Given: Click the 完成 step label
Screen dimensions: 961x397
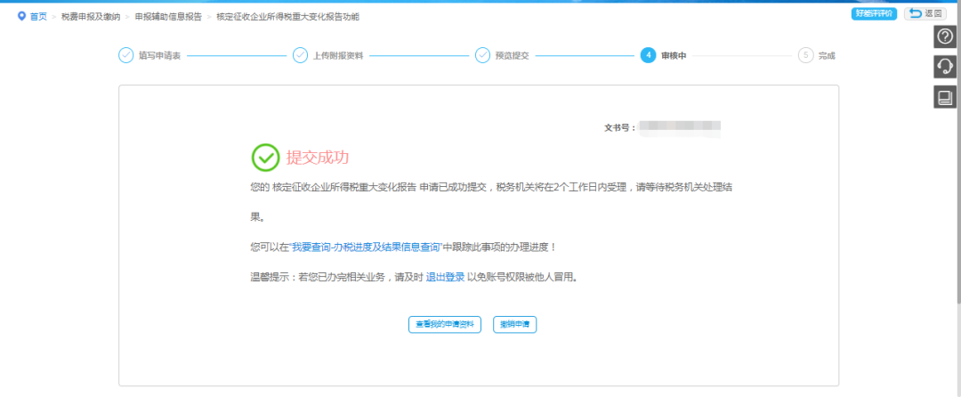Looking at the screenshot, I should pos(827,56).
